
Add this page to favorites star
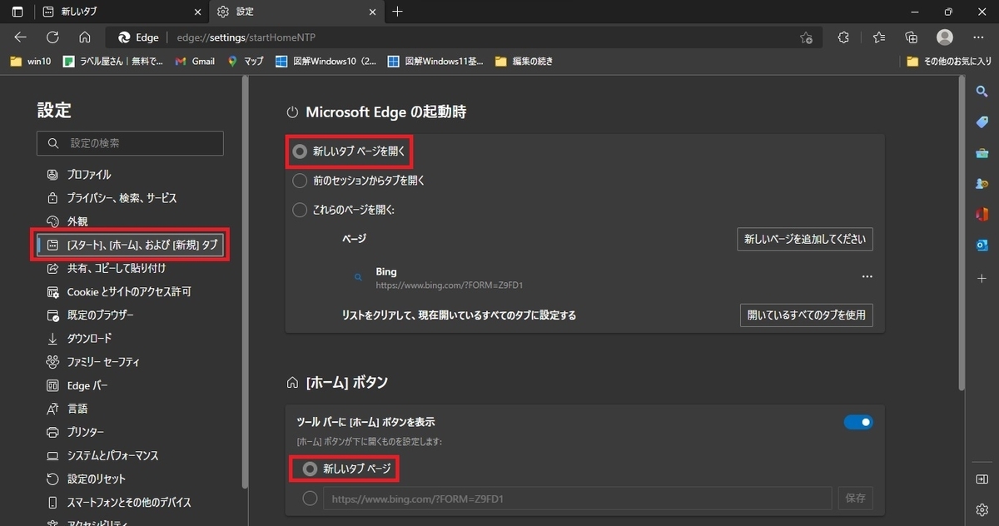click(806, 37)
